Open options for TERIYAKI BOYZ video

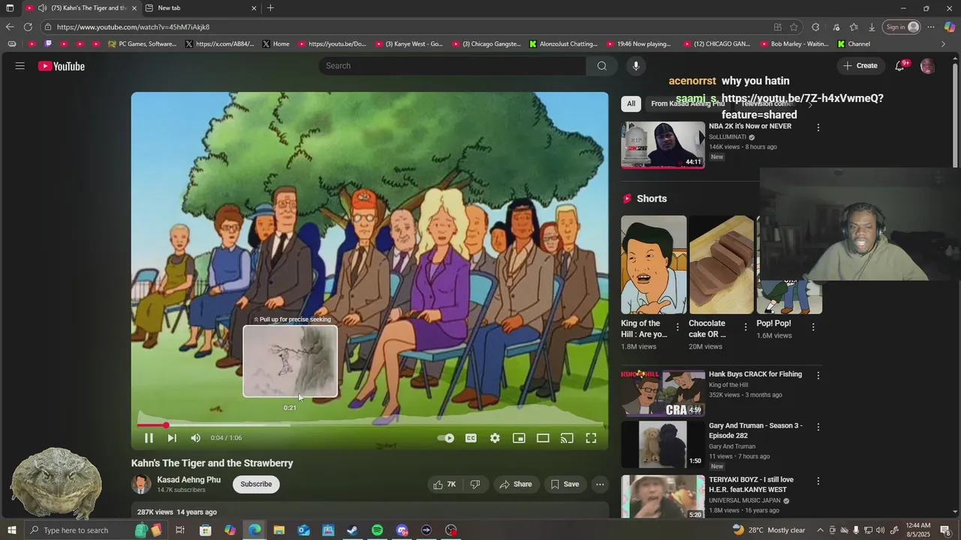point(818,481)
